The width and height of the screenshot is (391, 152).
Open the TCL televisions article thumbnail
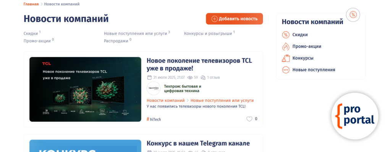coord(85,89)
